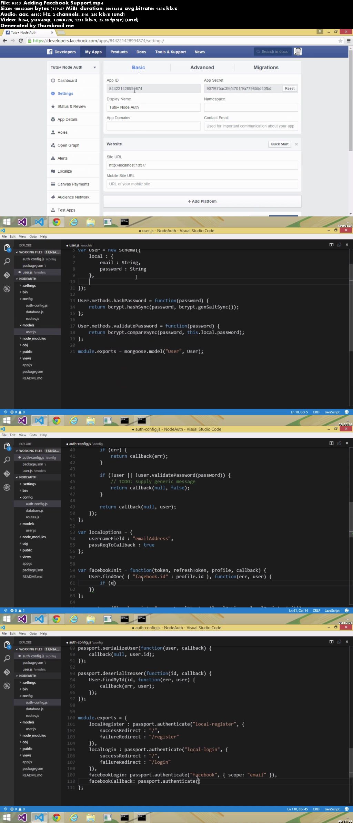The width and height of the screenshot is (353, 823).
Task: Open File menu in user.js VS Code window
Action: pos(4,236)
